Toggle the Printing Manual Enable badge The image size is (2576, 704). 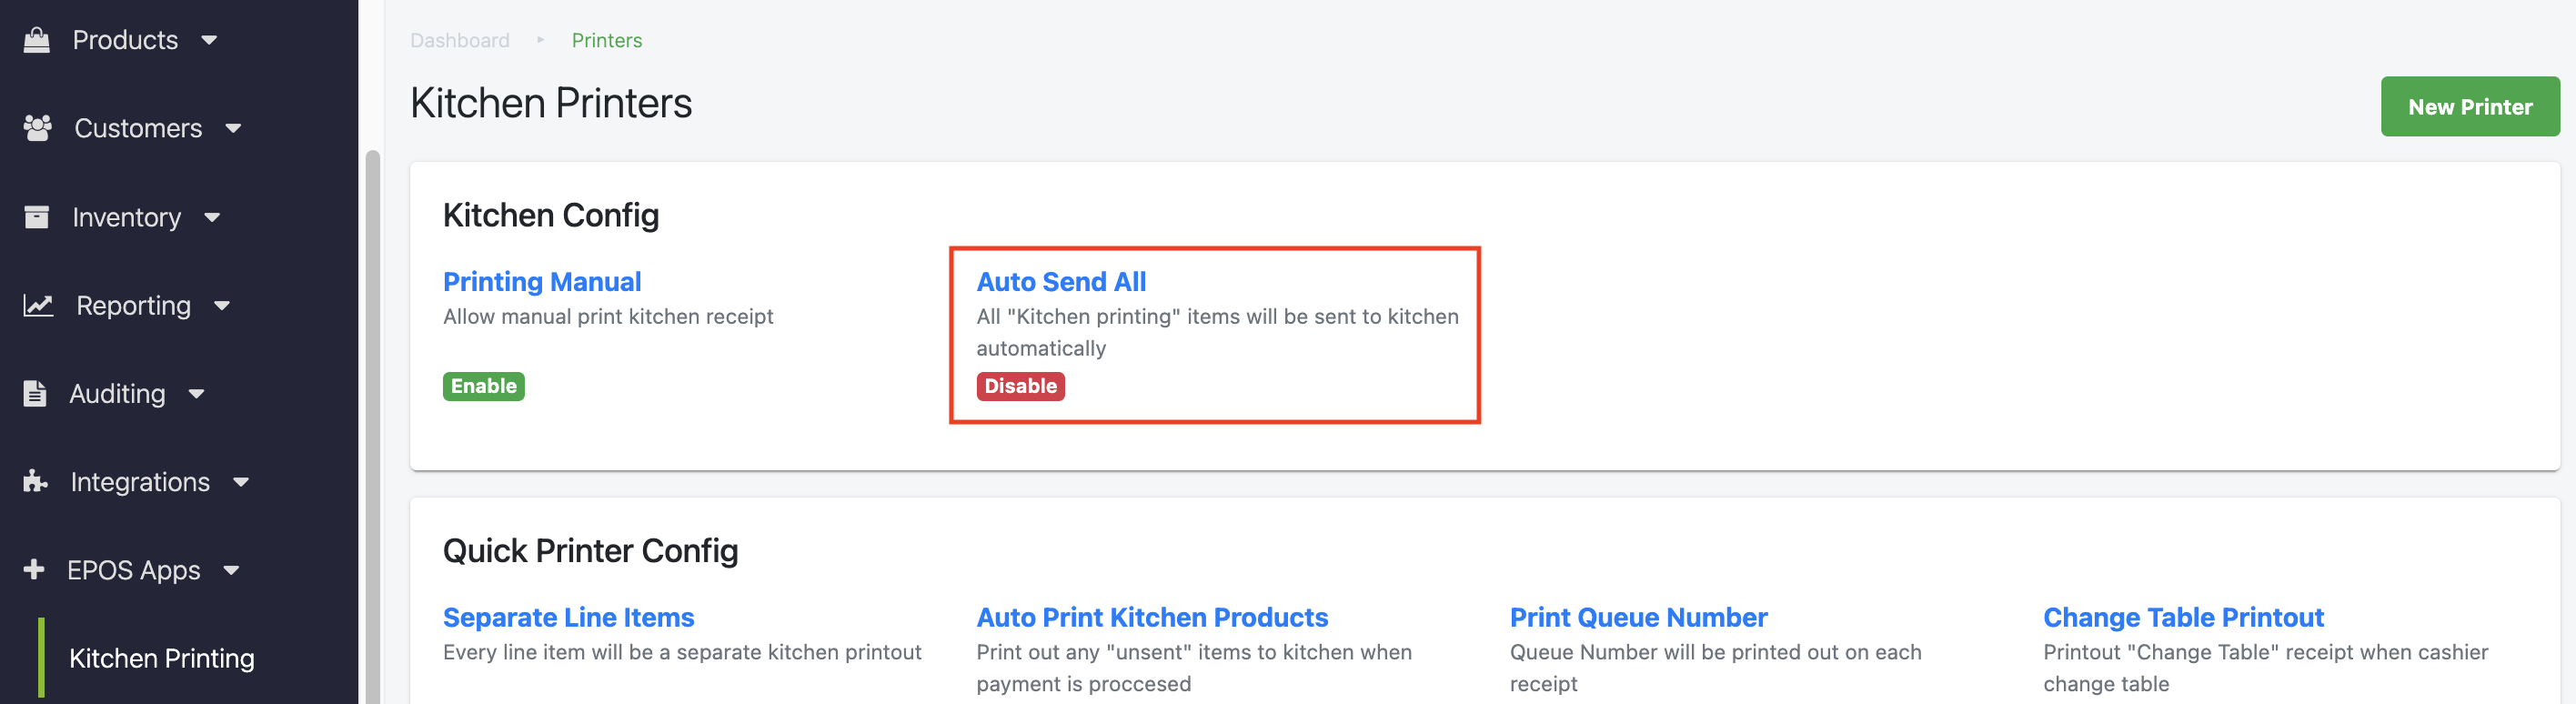coord(483,386)
